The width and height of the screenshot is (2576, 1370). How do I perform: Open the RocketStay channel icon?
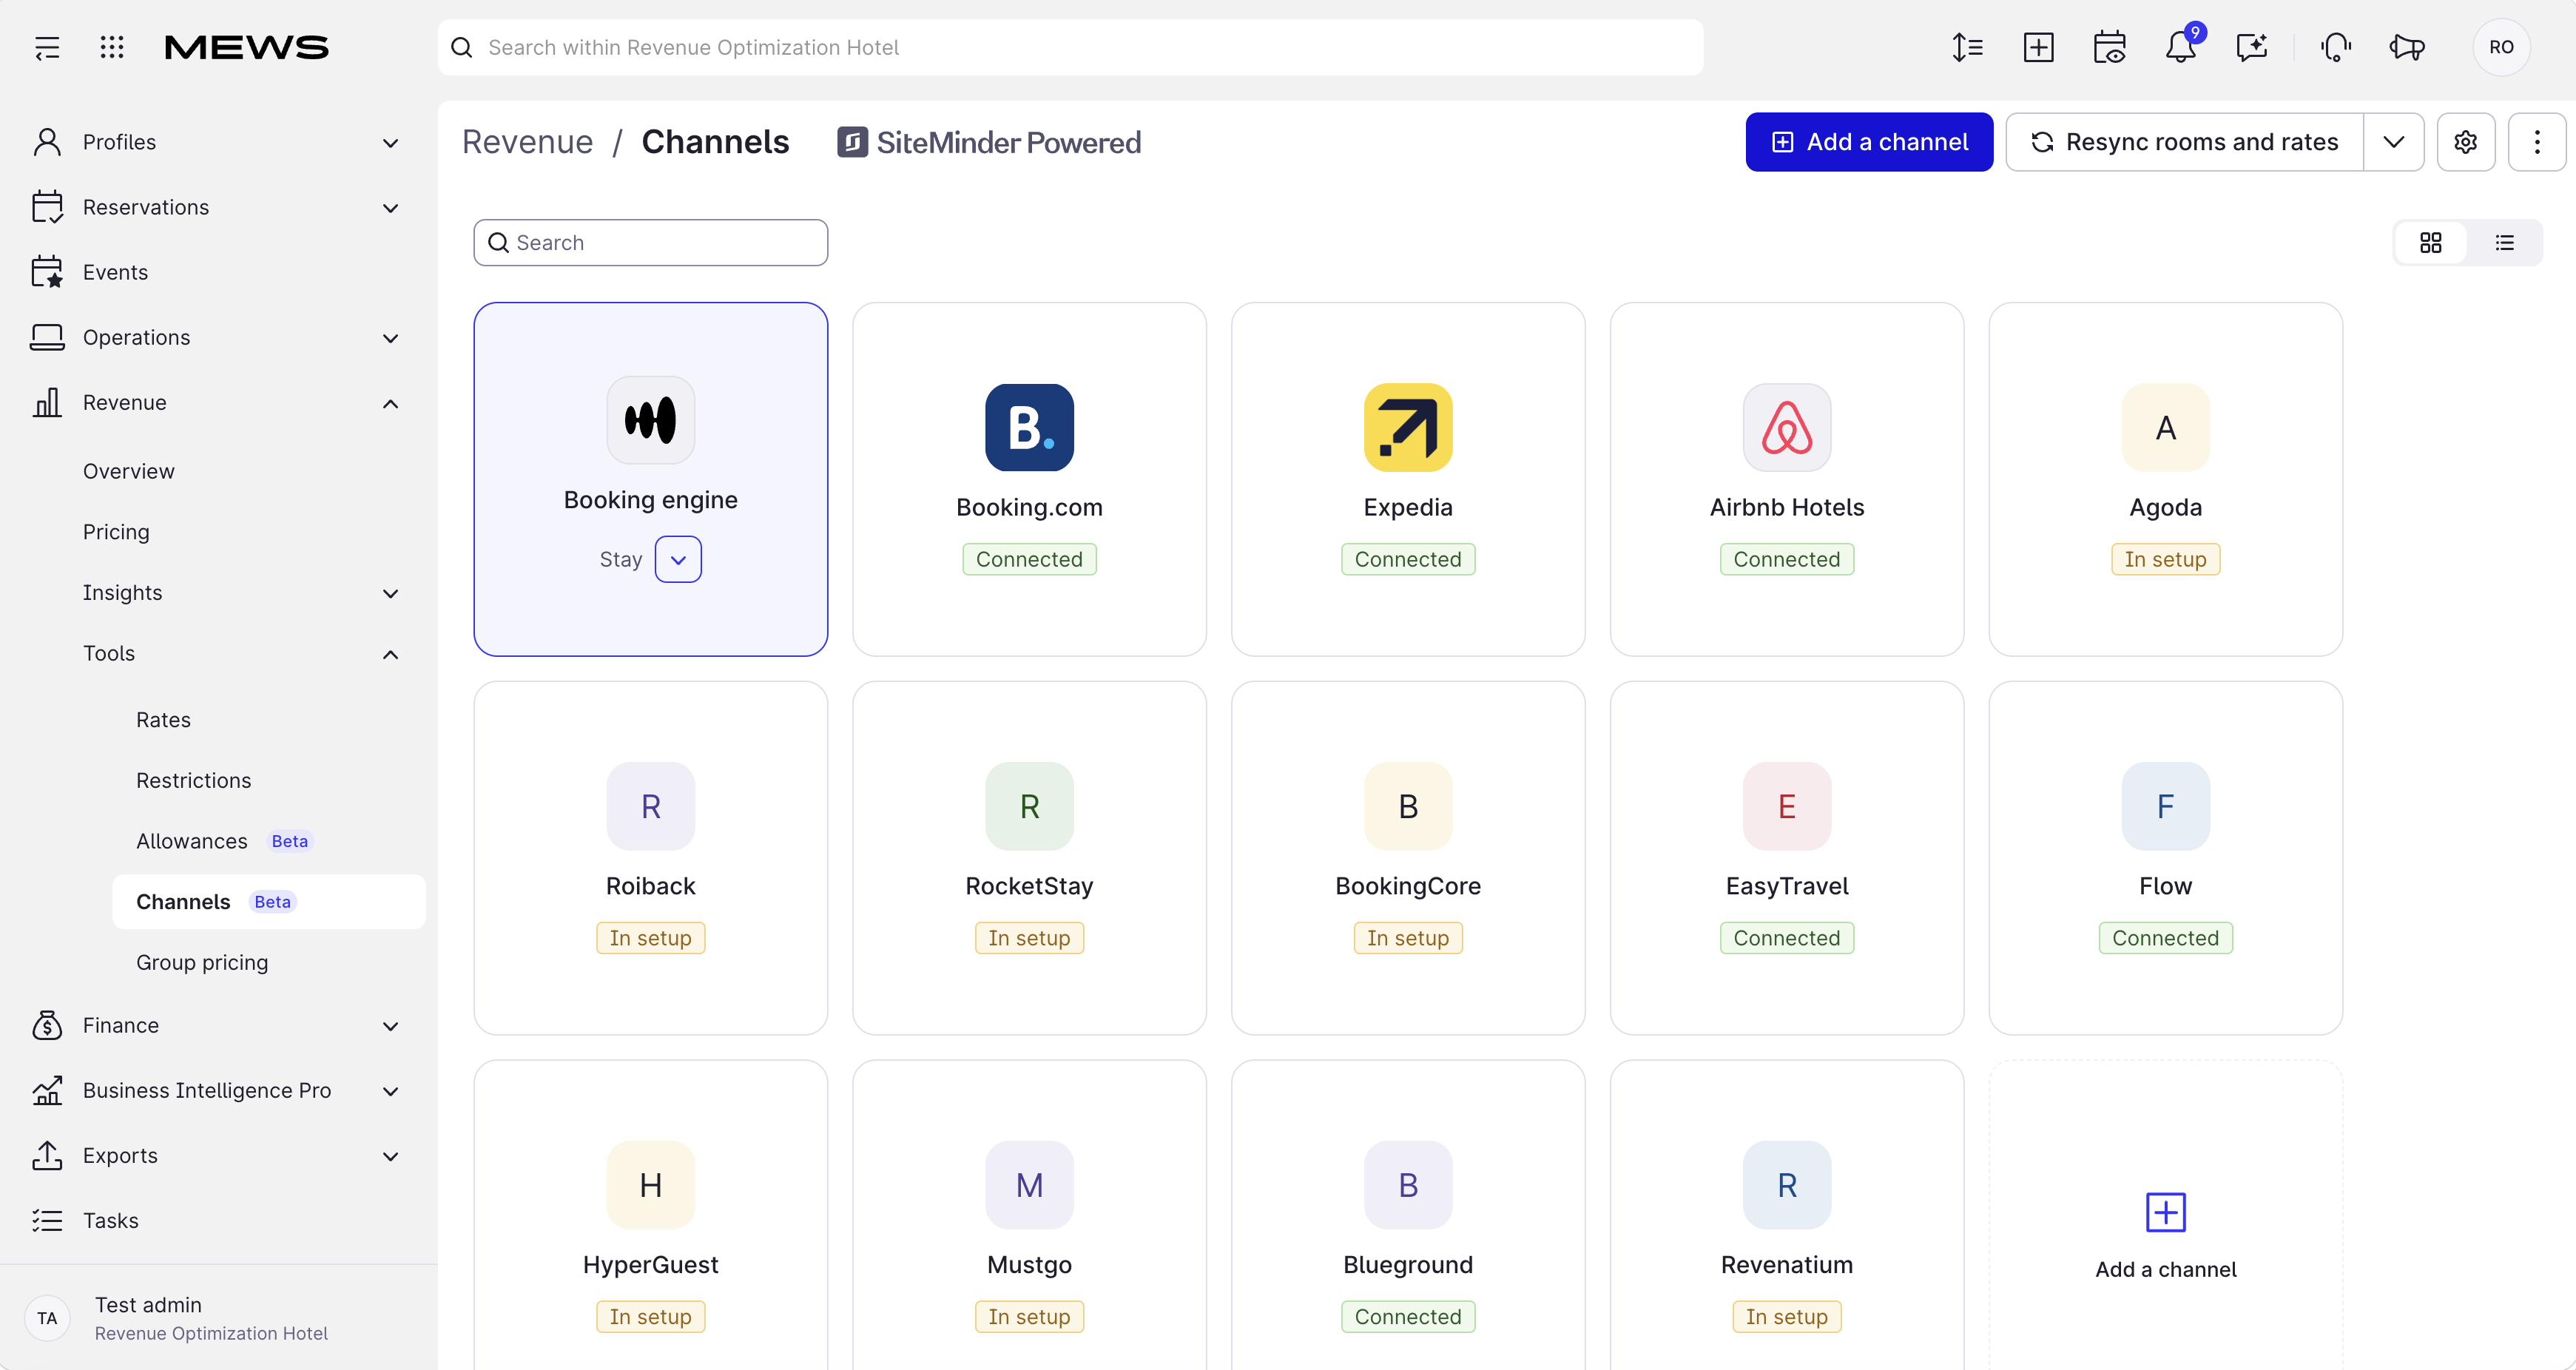tap(1029, 806)
